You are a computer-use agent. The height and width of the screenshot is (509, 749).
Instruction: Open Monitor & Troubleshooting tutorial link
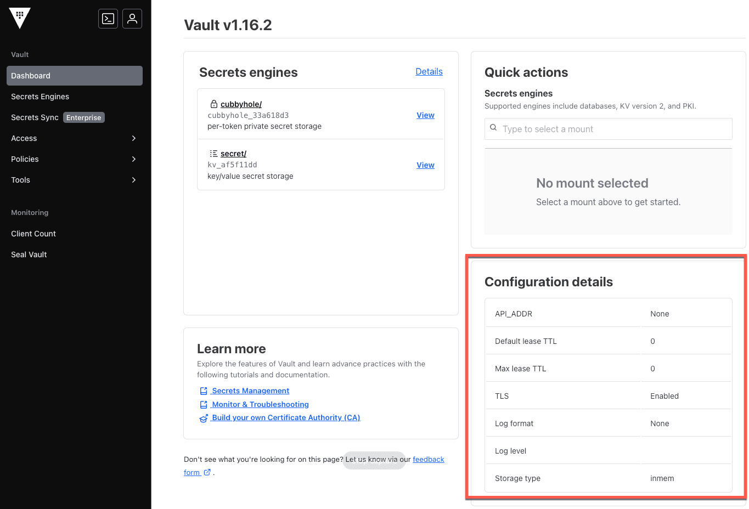pos(261,404)
